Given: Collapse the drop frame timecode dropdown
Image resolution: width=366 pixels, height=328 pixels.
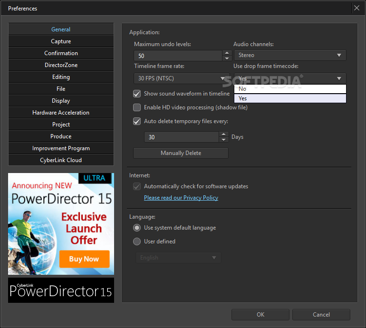Looking at the screenshot, I should (x=290, y=78).
